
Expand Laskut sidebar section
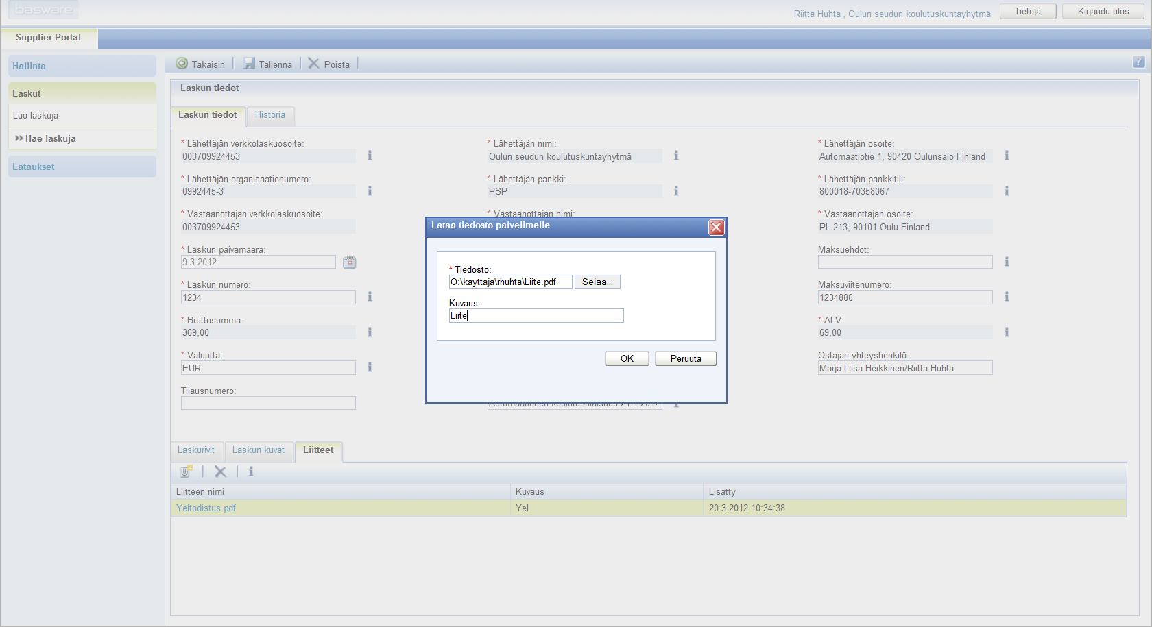(x=82, y=93)
